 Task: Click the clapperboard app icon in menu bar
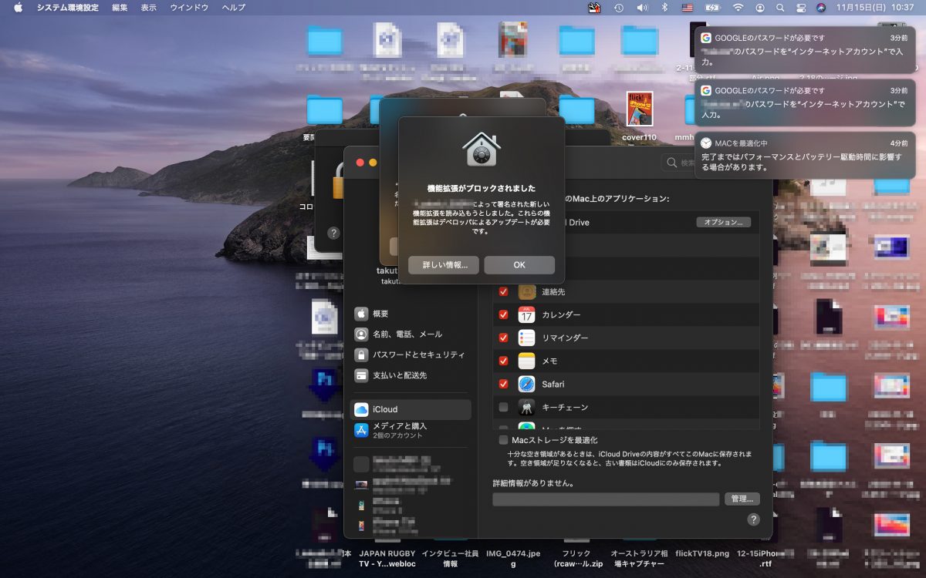[594, 8]
